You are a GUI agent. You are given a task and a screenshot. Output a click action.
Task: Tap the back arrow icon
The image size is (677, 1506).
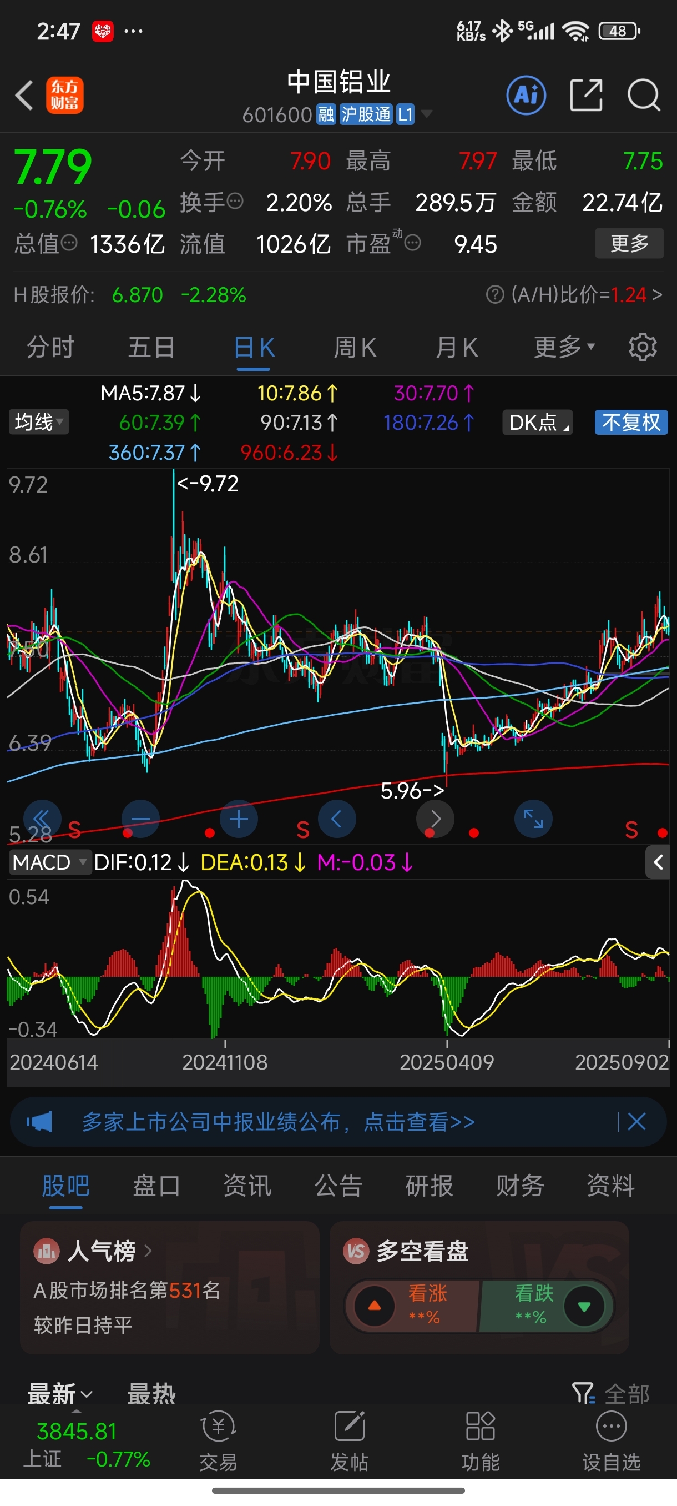click(x=24, y=96)
